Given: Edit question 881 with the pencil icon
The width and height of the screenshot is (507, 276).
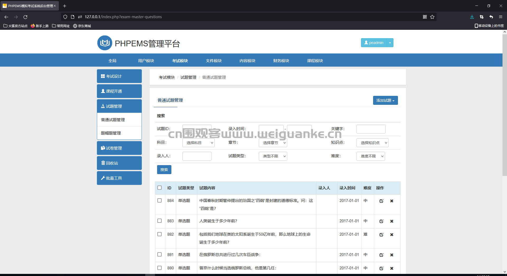Looking at the screenshot, I should pyautogui.click(x=381, y=255).
